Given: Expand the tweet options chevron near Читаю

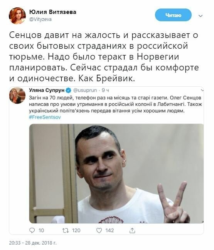Looking at the screenshot, I should pyautogui.click(x=201, y=16).
